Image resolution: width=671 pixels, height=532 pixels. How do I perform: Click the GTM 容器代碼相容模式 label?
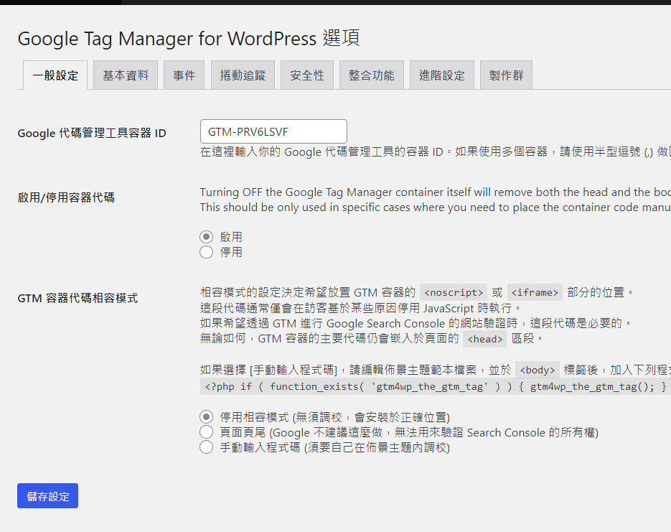(78, 298)
